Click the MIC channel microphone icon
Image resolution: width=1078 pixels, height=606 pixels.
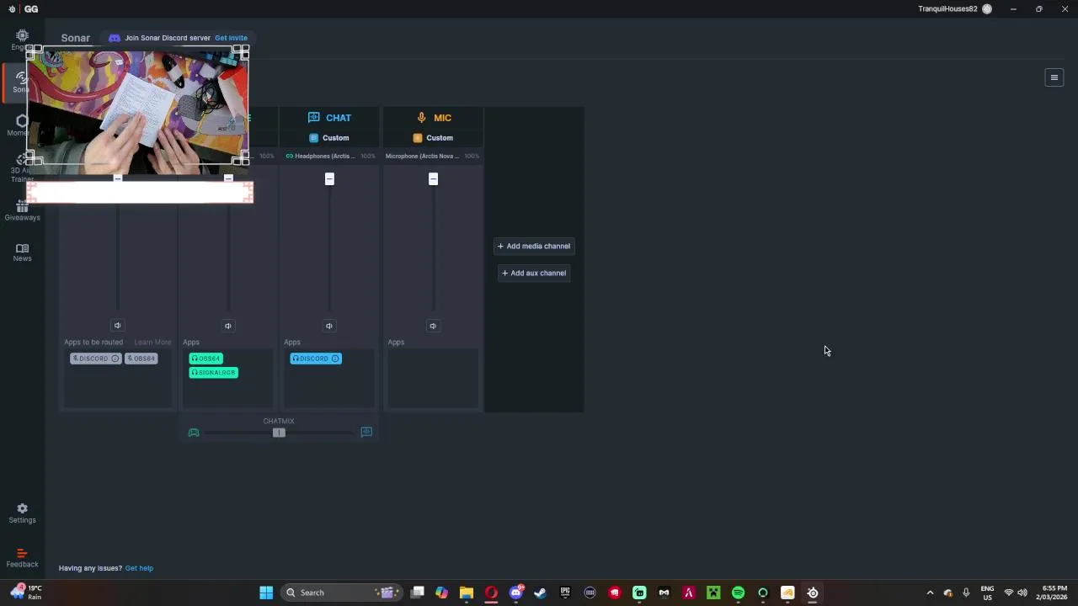point(422,118)
